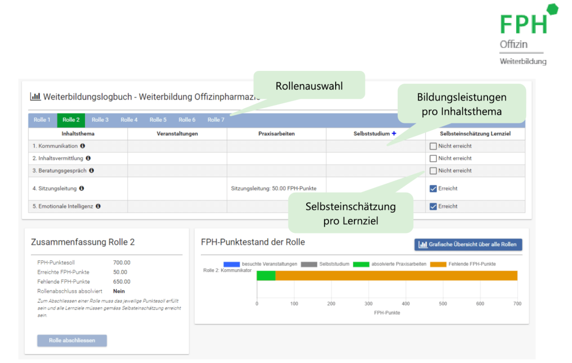Click the info icon next to Sitzungsleitung
The height and width of the screenshot is (363, 572).
pos(82,188)
